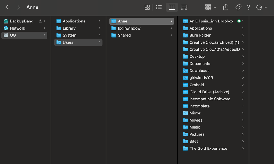Select the Network location
This screenshot has height=164, width=274.
coord(18,28)
